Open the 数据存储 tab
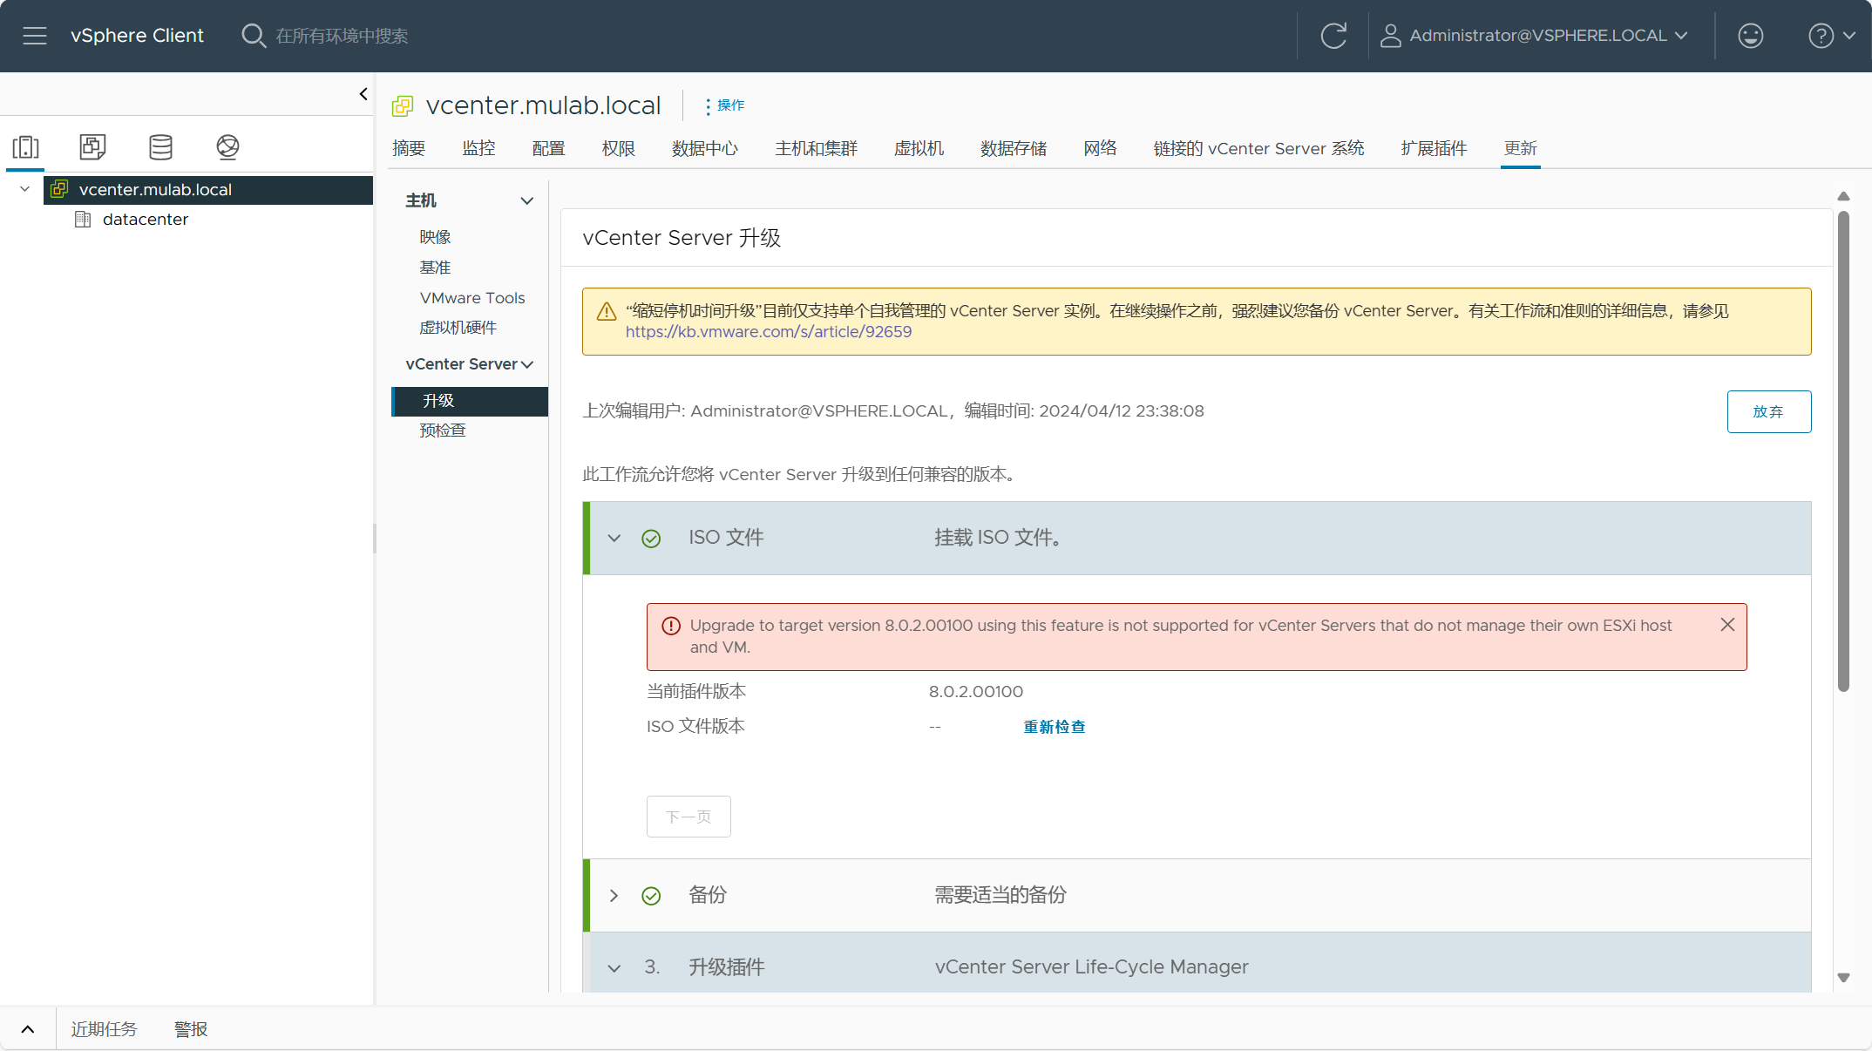 tap(1014, 149)
